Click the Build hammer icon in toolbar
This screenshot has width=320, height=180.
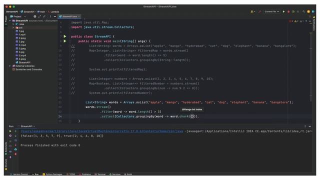[x=259, y=11]
